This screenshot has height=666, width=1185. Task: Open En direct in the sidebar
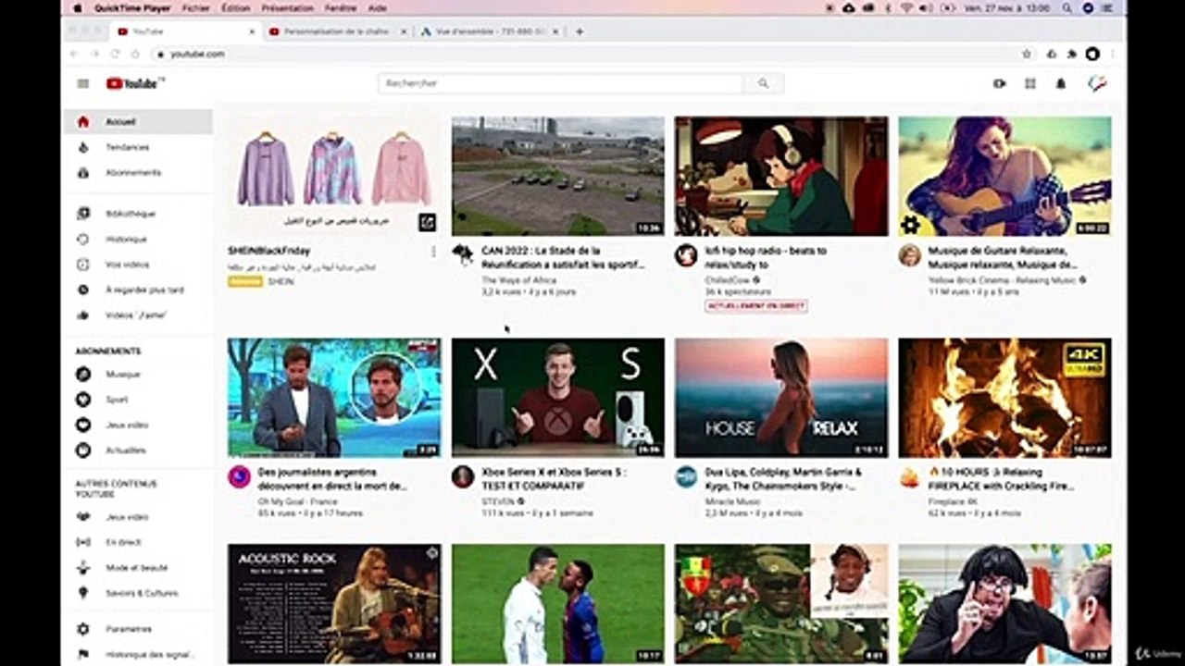[138, 542]
